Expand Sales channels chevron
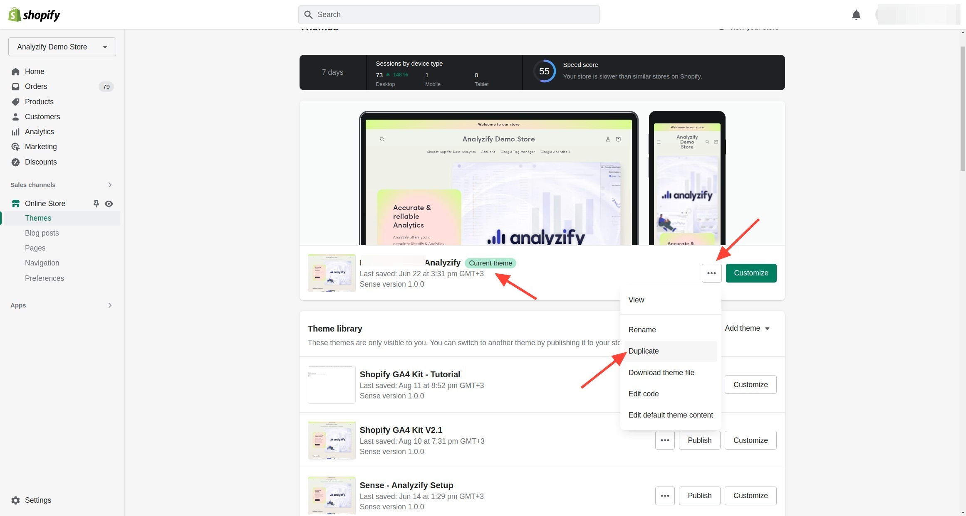 point(110,185)
